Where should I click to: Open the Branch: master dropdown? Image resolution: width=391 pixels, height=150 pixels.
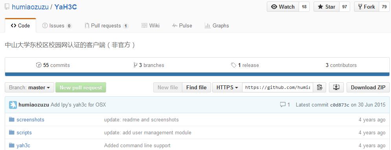click(29, 87)
